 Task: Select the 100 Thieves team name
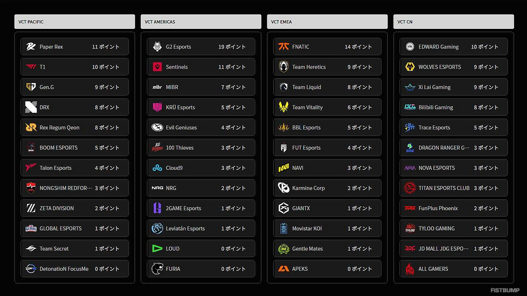click(x=180, y=147)
